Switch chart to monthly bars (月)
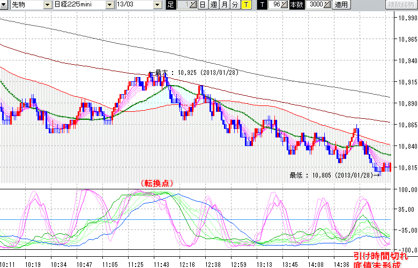The height and width of the screenshot is (268, 418). (224, 5)
